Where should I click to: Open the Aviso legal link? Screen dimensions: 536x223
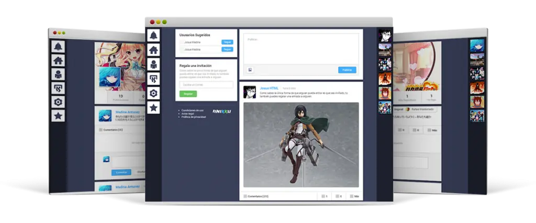[x=188, y=114]
